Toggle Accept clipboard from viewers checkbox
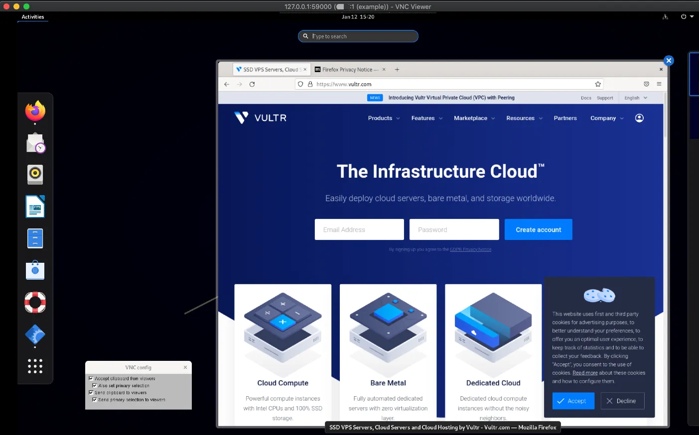This screenshot has height=435, width=699. (91, 378)
